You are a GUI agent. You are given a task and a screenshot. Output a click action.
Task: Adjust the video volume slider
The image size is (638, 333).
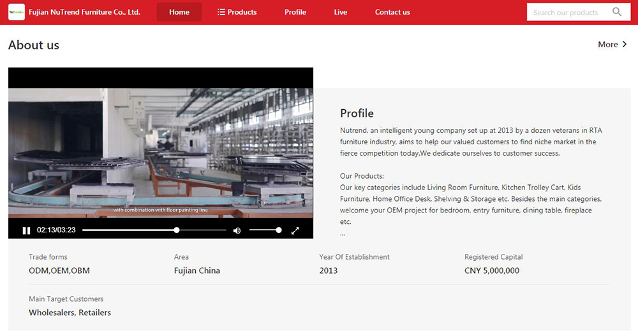pyautogui.click(x=265, y=230)
